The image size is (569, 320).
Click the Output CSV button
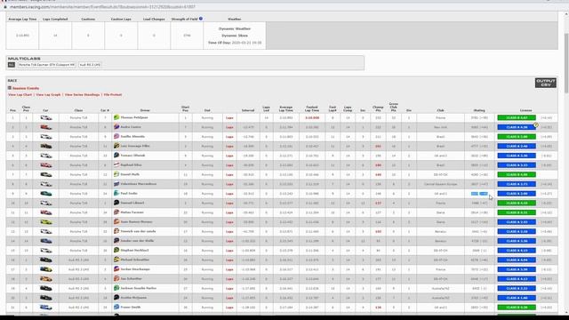pos(545,83)
